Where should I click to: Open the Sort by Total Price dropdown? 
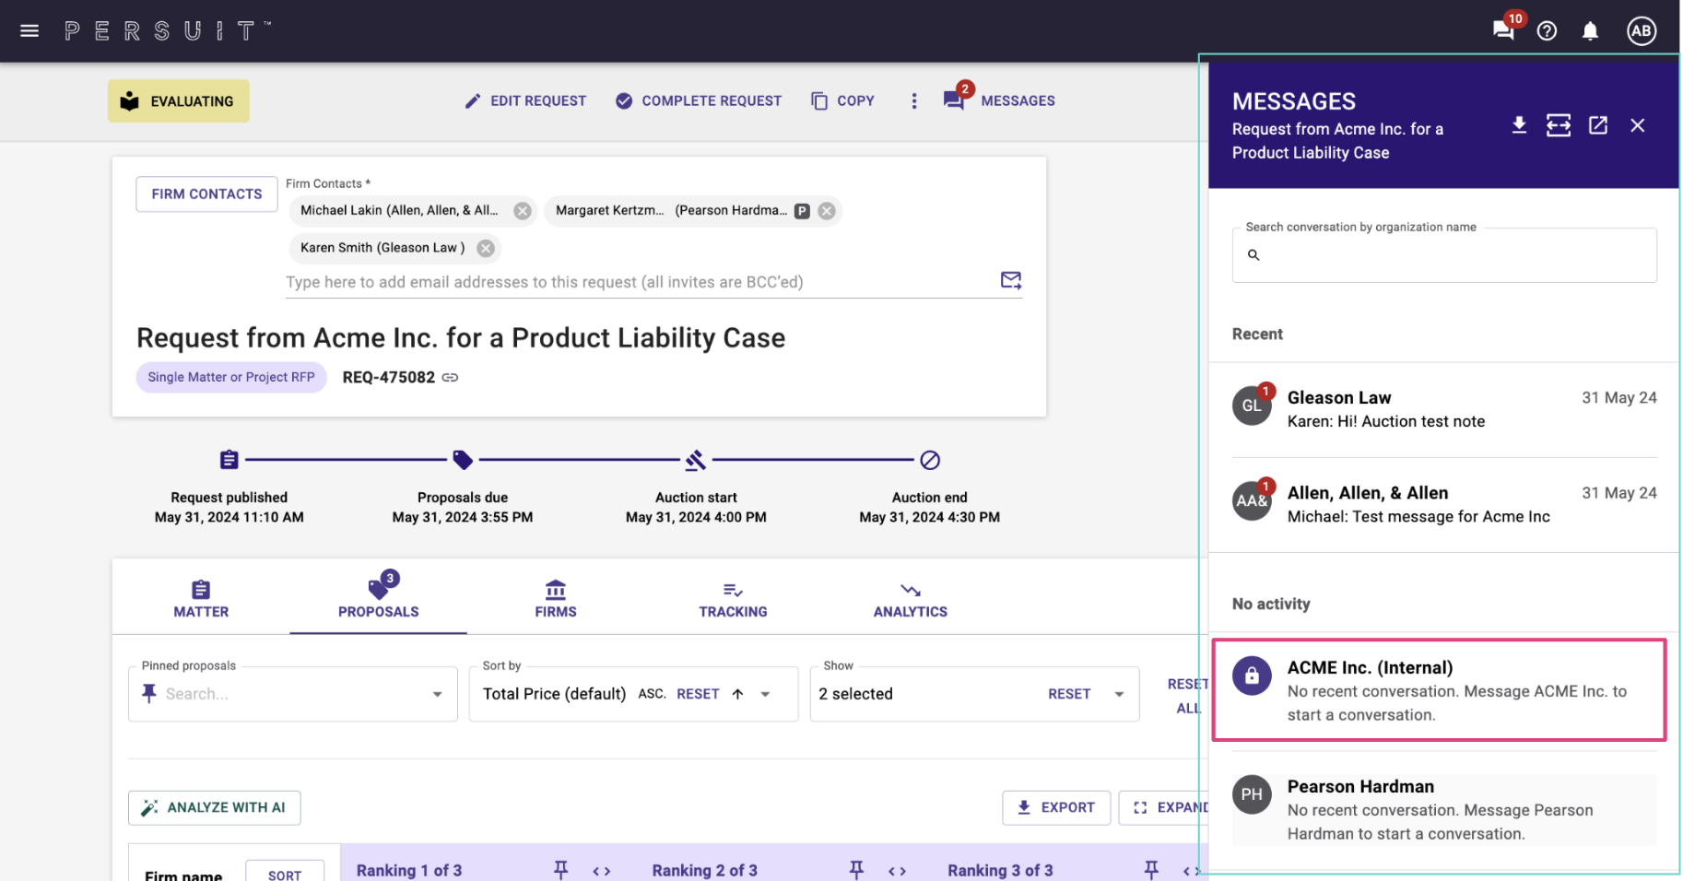[x=765, y=694]
